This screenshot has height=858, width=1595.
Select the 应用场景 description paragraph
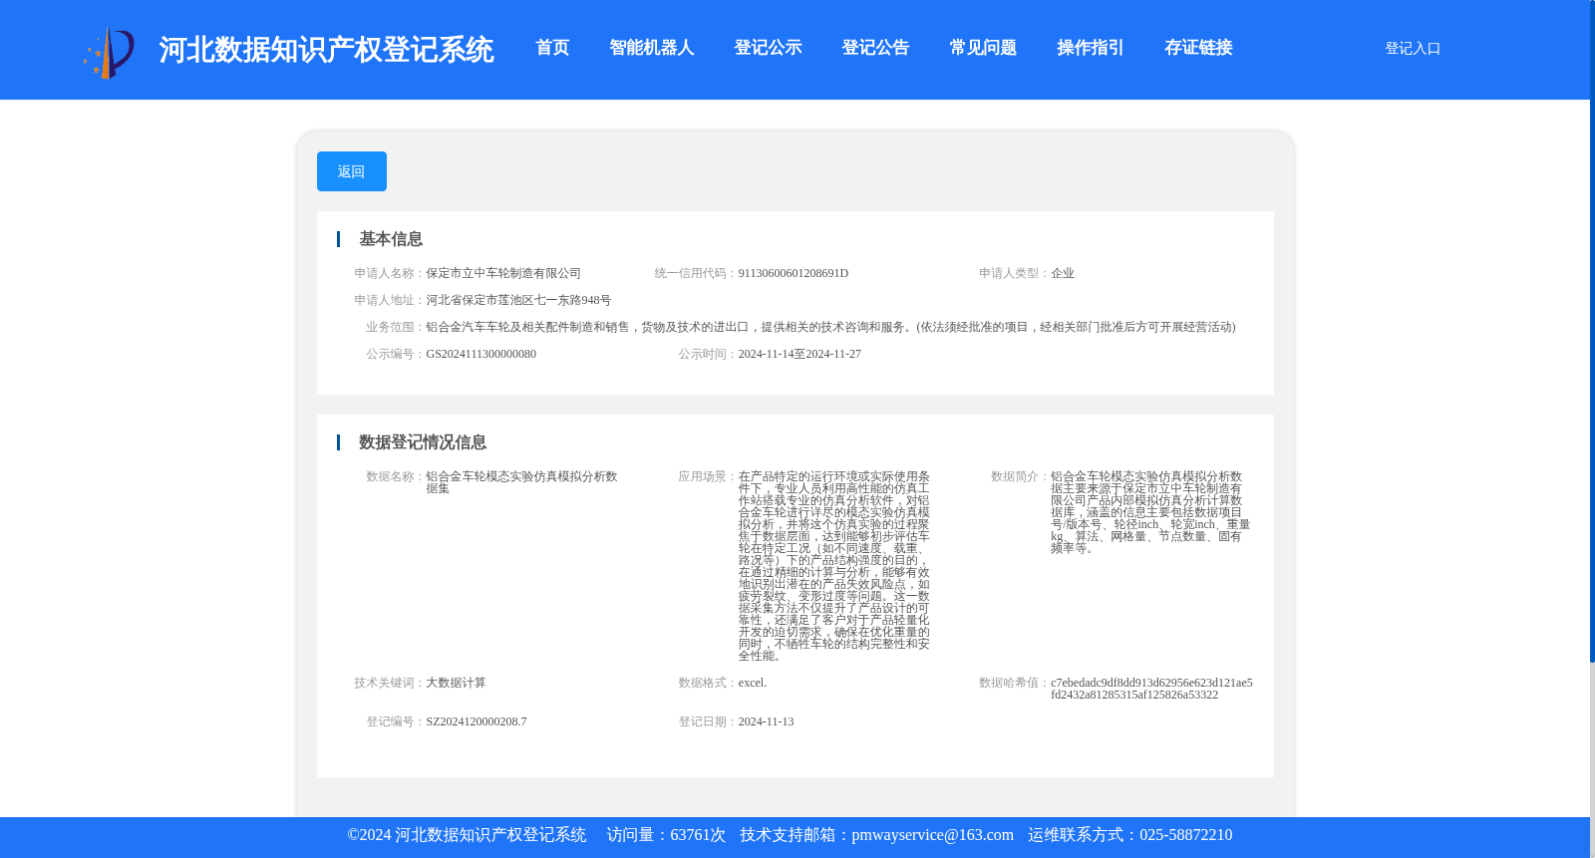[x=834, y=566]
